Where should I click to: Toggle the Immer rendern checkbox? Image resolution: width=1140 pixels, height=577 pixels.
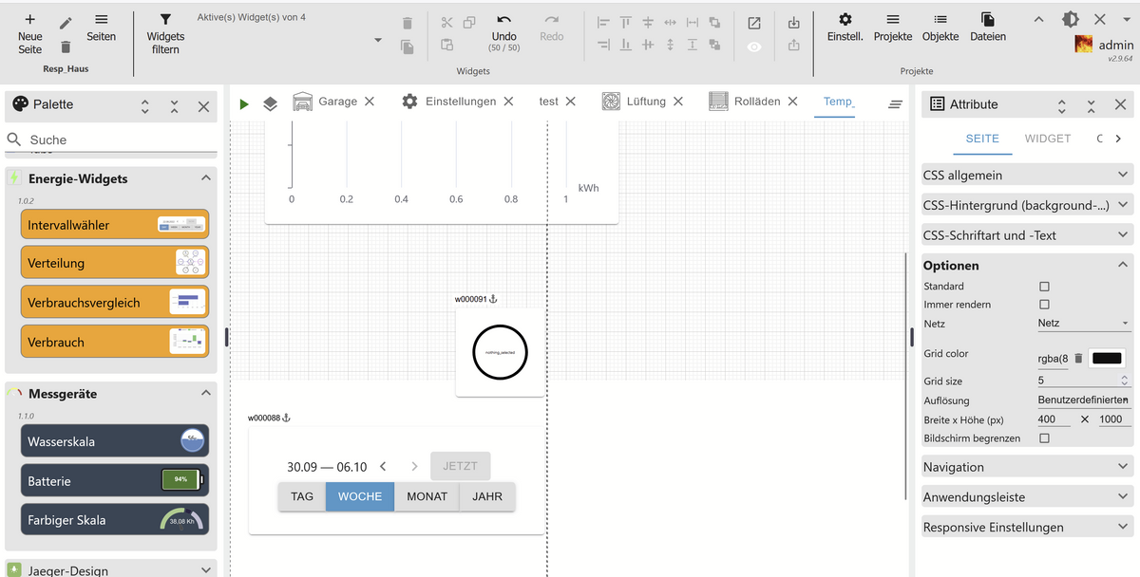pyautogui.click(x=1044, y=305)
